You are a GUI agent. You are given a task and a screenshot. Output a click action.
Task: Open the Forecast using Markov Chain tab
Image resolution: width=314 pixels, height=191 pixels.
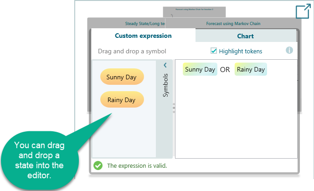[x=233, y=23]
